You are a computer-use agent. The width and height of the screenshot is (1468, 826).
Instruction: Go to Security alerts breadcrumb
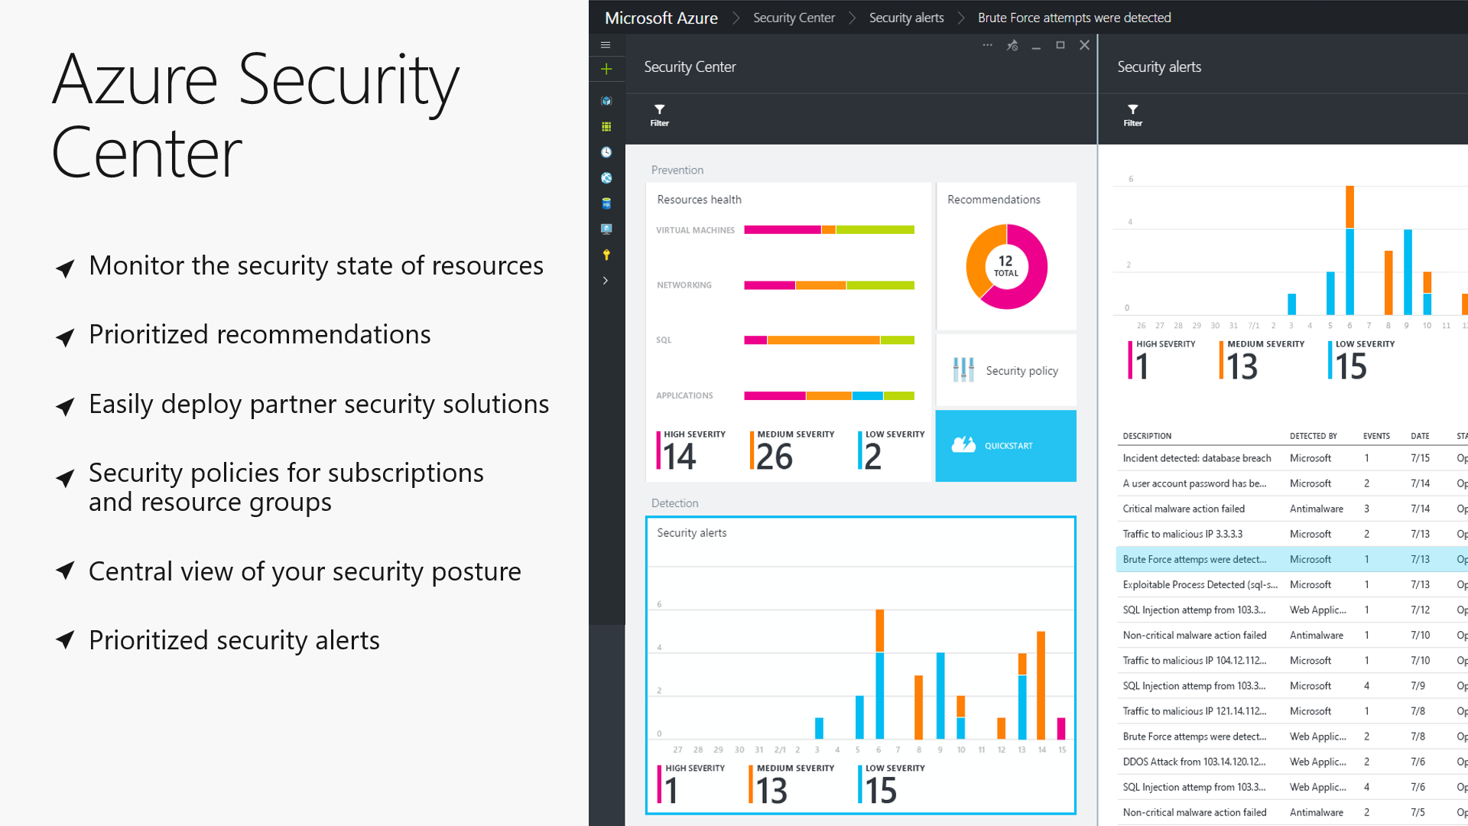(x=906, y=18)
